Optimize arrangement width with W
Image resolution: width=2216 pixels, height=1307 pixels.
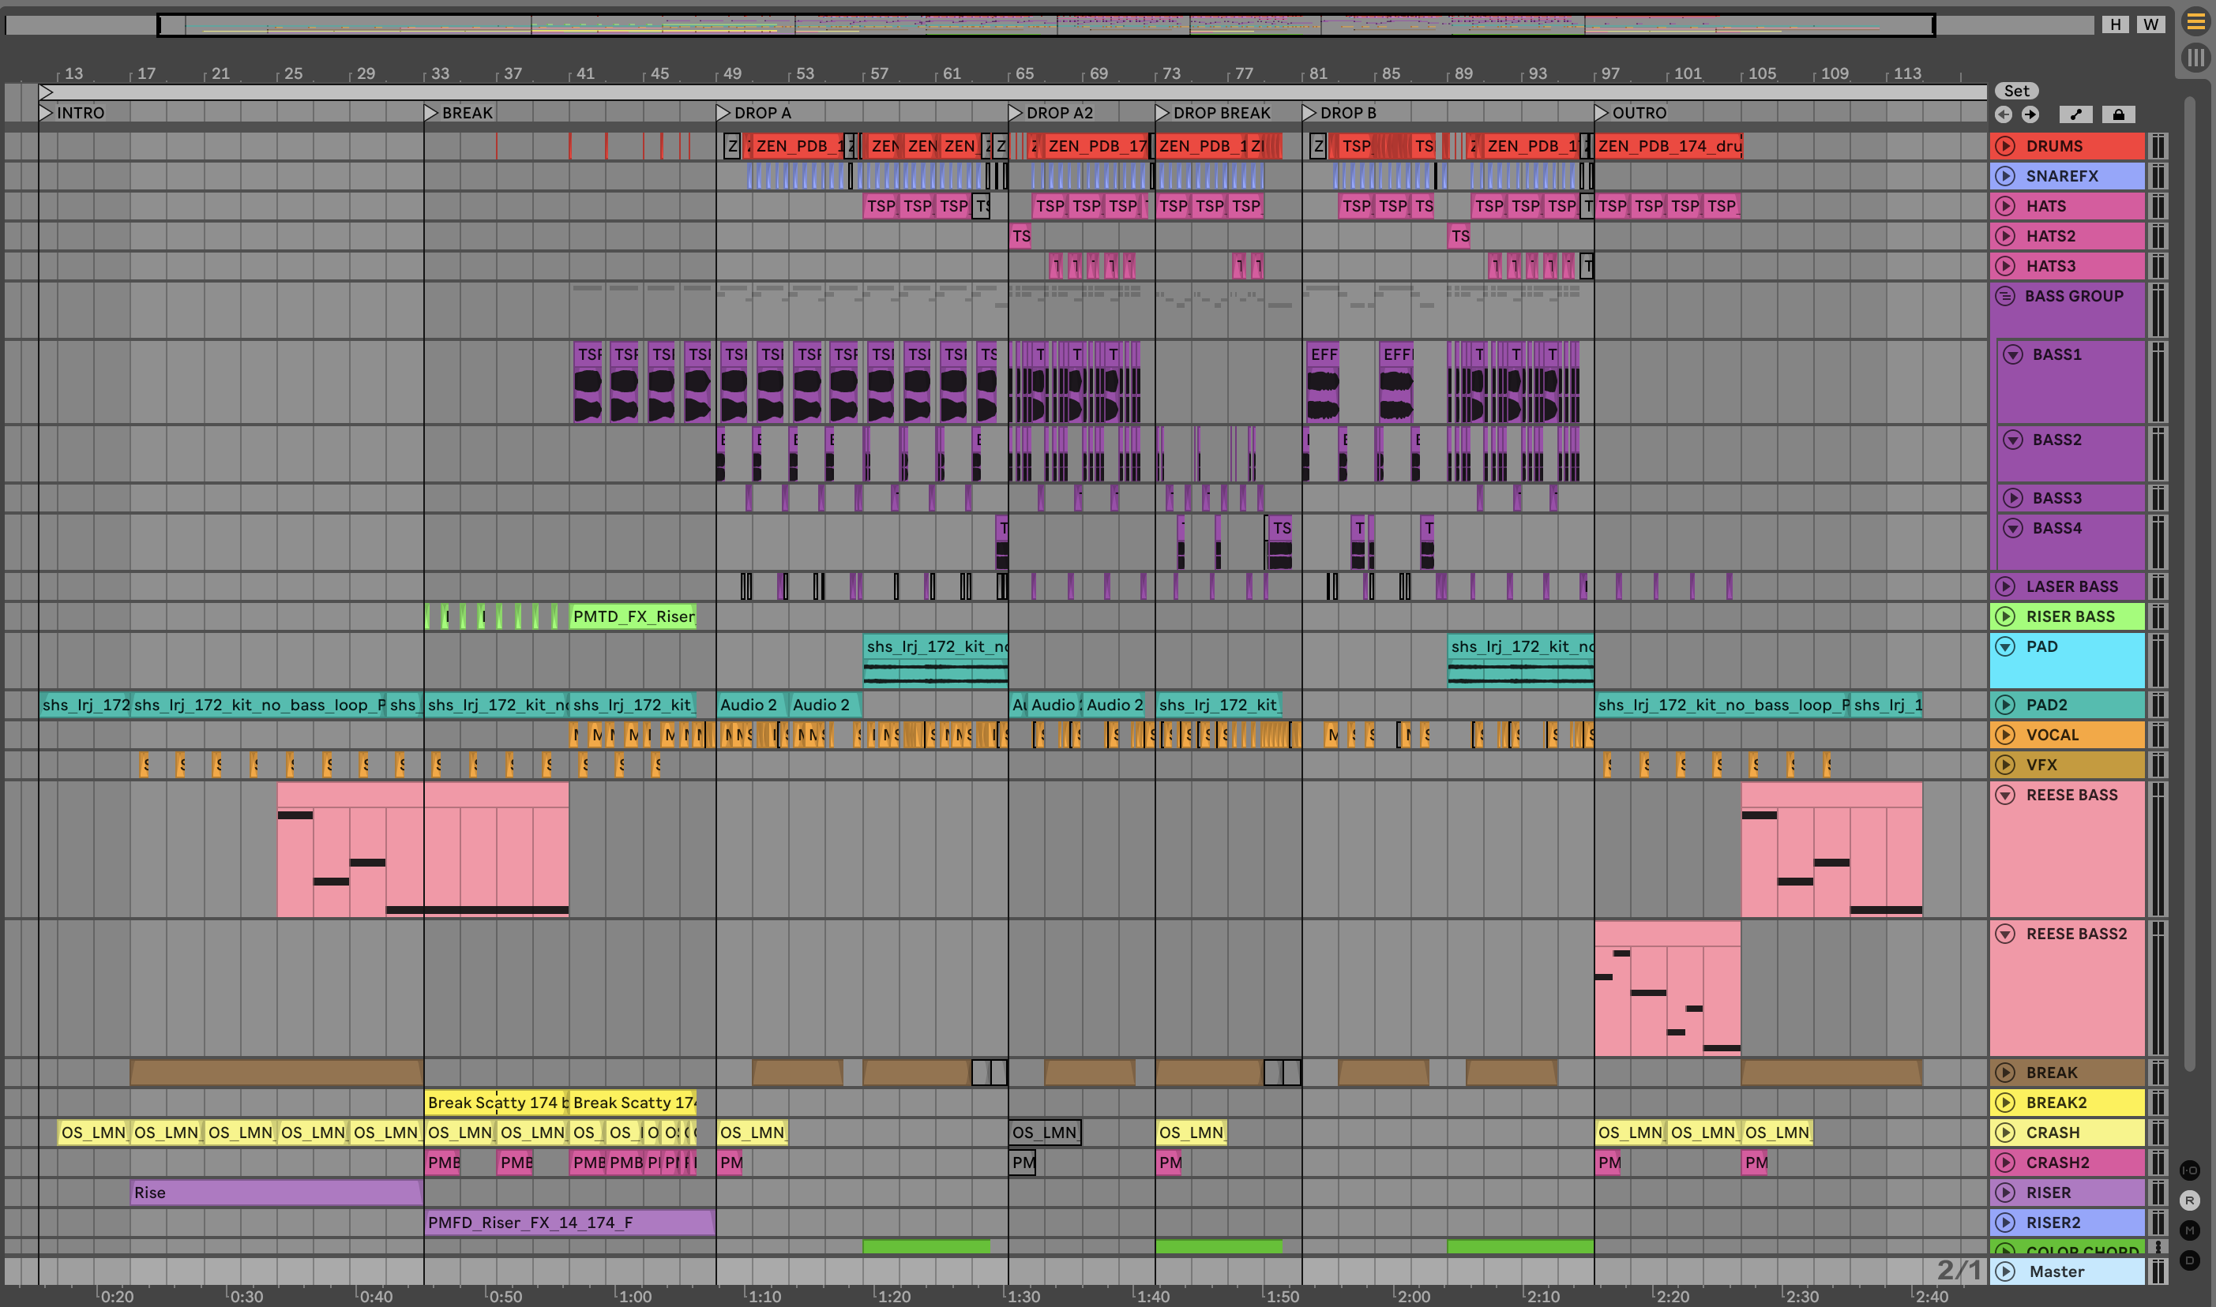(2150, 24)
